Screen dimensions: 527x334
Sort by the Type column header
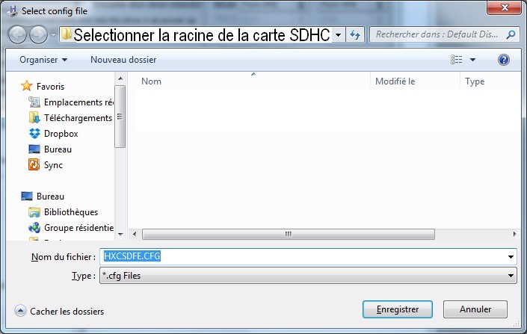[475, 81]
